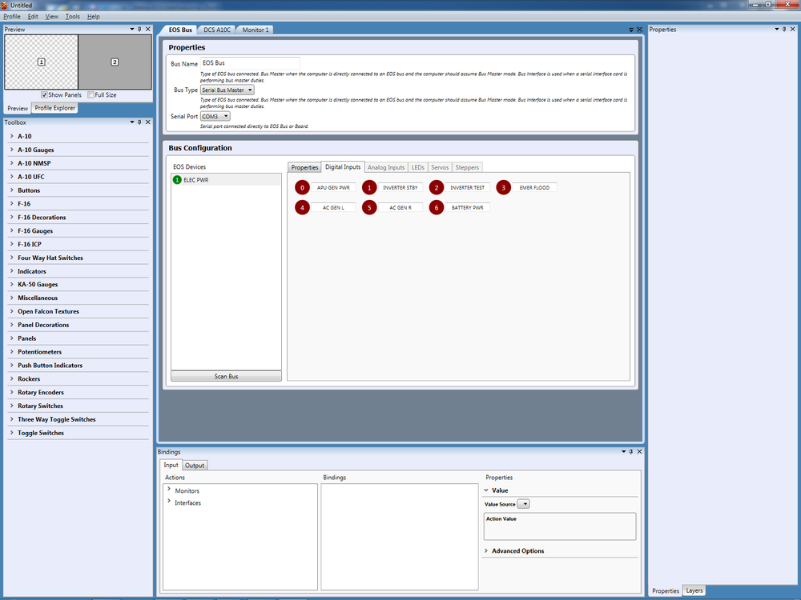This screenshot has height=600, width=801.
Task: Open the Analog Inputs tab
Action: 386,167
